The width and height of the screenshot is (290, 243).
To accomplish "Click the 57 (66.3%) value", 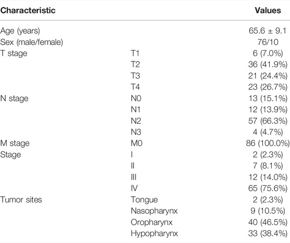I will pyautogui.click(x=268, y=121).
